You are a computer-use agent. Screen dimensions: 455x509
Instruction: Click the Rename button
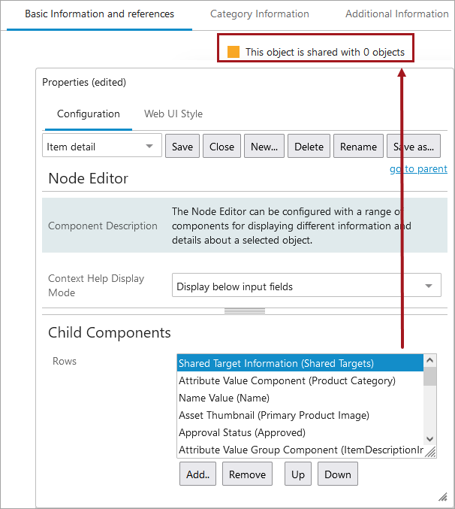point(358,147)
